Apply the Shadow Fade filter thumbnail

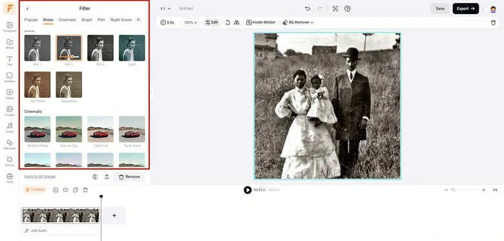[37, 129]
